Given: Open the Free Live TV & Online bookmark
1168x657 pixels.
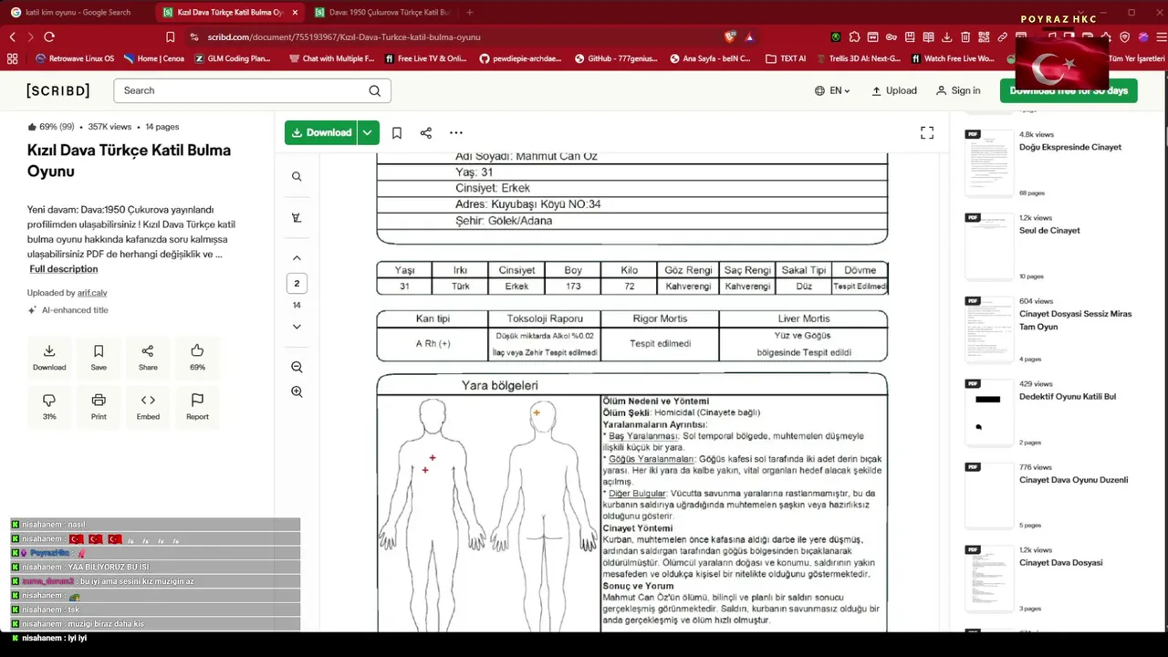Looking at the screenshot, I should pos(426,58).
